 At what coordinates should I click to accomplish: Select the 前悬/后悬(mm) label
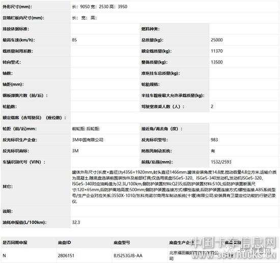click(157, 162)
